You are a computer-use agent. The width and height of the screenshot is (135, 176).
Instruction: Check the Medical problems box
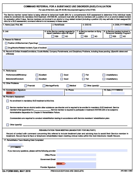(68, 86)
